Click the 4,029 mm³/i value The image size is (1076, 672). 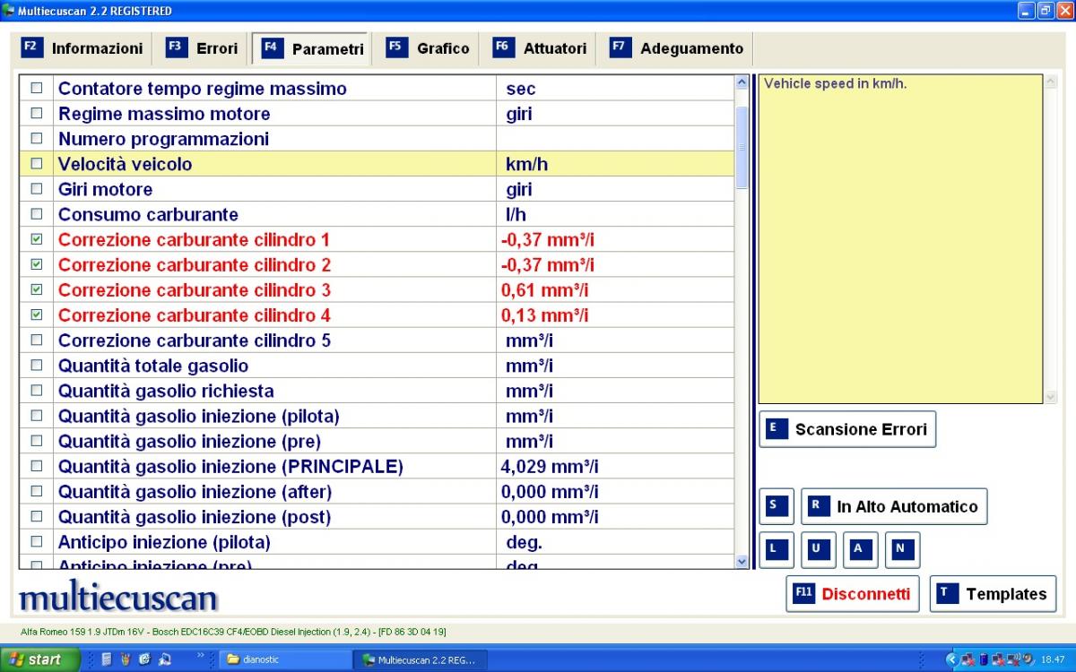click(x=550, y=466)
